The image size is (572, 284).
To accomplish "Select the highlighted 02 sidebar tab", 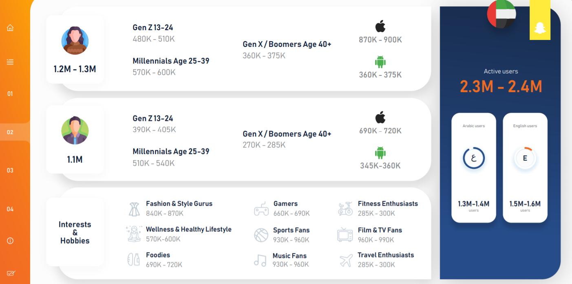I will [x=10, y=132].
